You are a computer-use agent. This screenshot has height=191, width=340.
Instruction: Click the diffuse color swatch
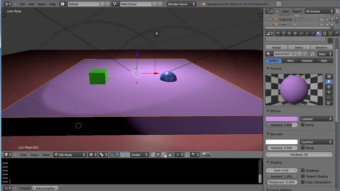tap(282, 119)
